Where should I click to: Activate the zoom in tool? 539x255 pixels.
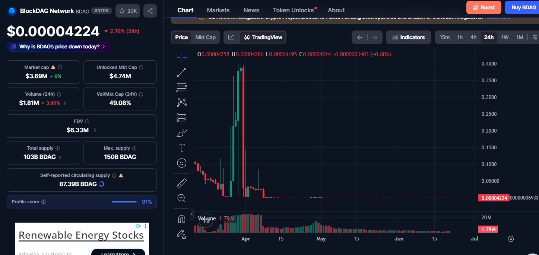pyautogui.click(x=182, y=198)
